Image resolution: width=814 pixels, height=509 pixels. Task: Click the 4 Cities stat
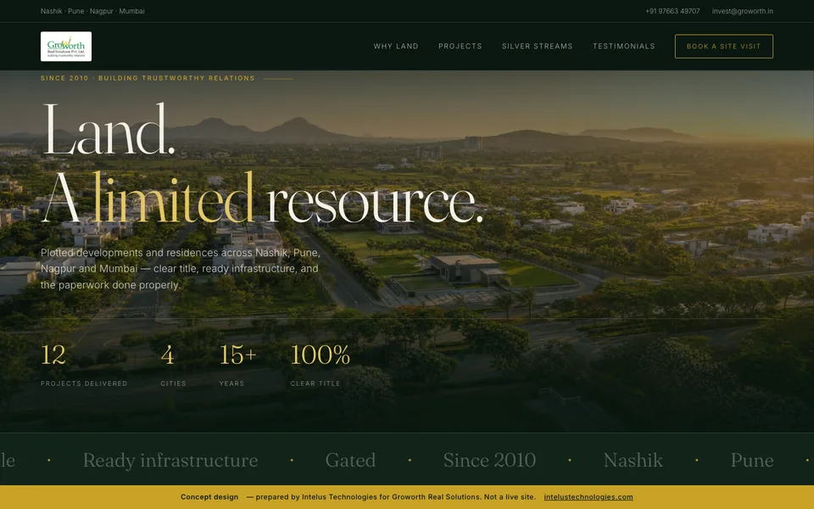point(173,365)
